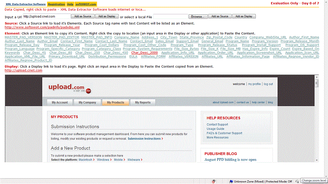
Task: Switch to the My Reports tab
Action: click(x=143, y=102)
